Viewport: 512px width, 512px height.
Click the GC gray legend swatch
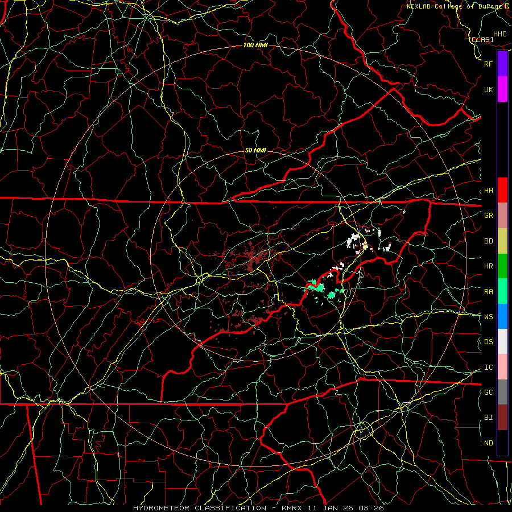coord(502,392)
